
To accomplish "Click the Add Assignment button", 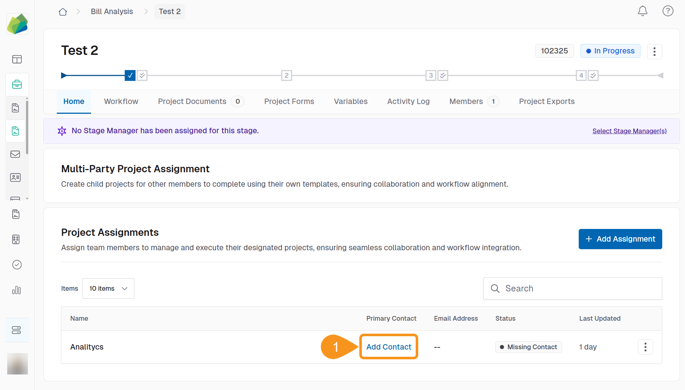I will (620, 239).
